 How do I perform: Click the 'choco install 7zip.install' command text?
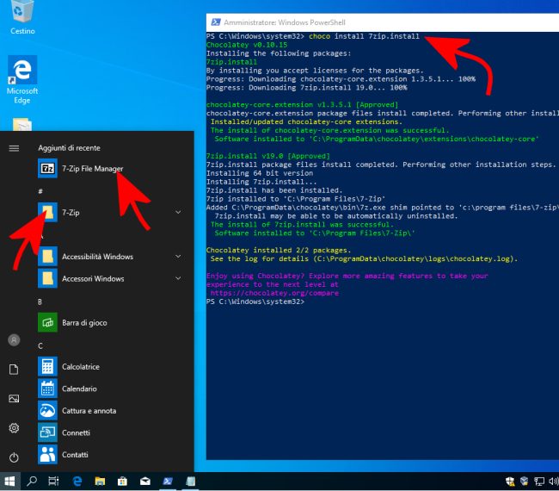364,36
